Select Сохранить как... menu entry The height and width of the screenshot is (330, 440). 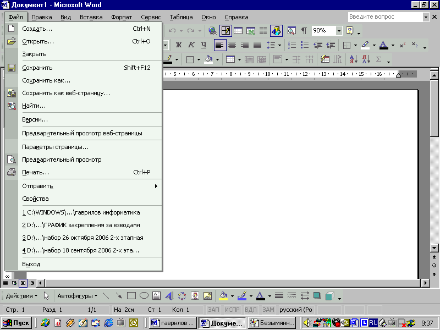[x=90, y=80]
